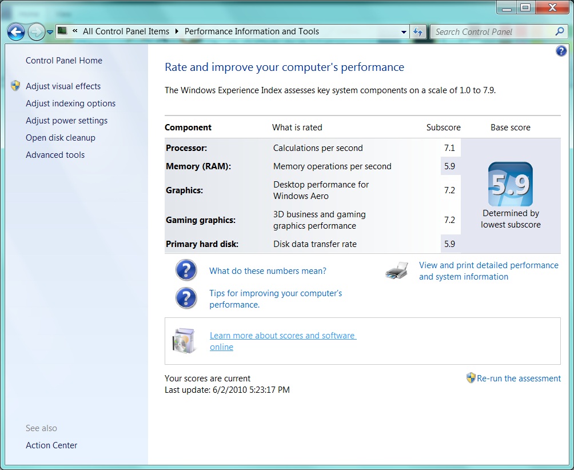This screenshot has height=470, width=574.
Task: Select All Control Panel Items breadcrumb
Action: [126, 31]
